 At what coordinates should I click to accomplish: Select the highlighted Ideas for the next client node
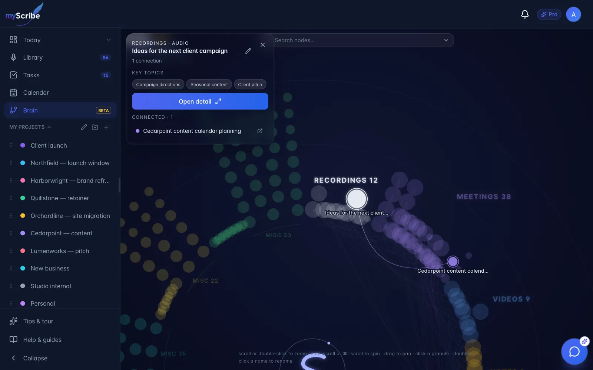pos(357,199)
